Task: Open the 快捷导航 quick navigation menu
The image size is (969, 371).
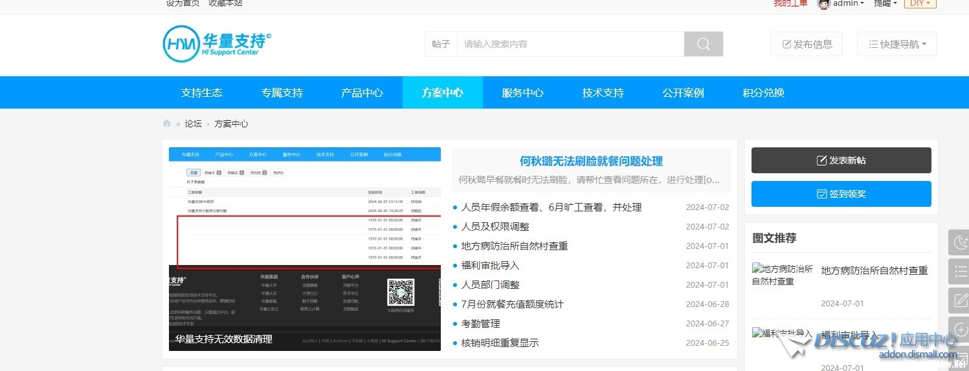Action: pos(897,44)
